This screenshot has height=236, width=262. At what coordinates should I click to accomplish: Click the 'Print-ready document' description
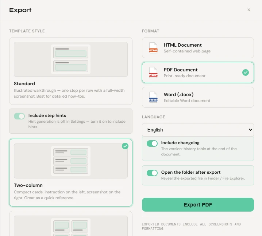[x=185, y=76]
